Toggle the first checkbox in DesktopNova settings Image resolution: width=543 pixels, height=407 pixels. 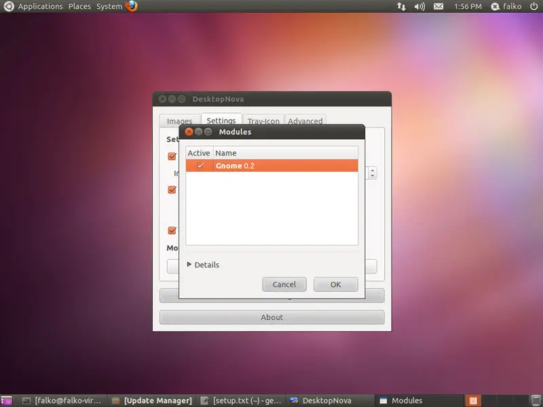(172, 156)
